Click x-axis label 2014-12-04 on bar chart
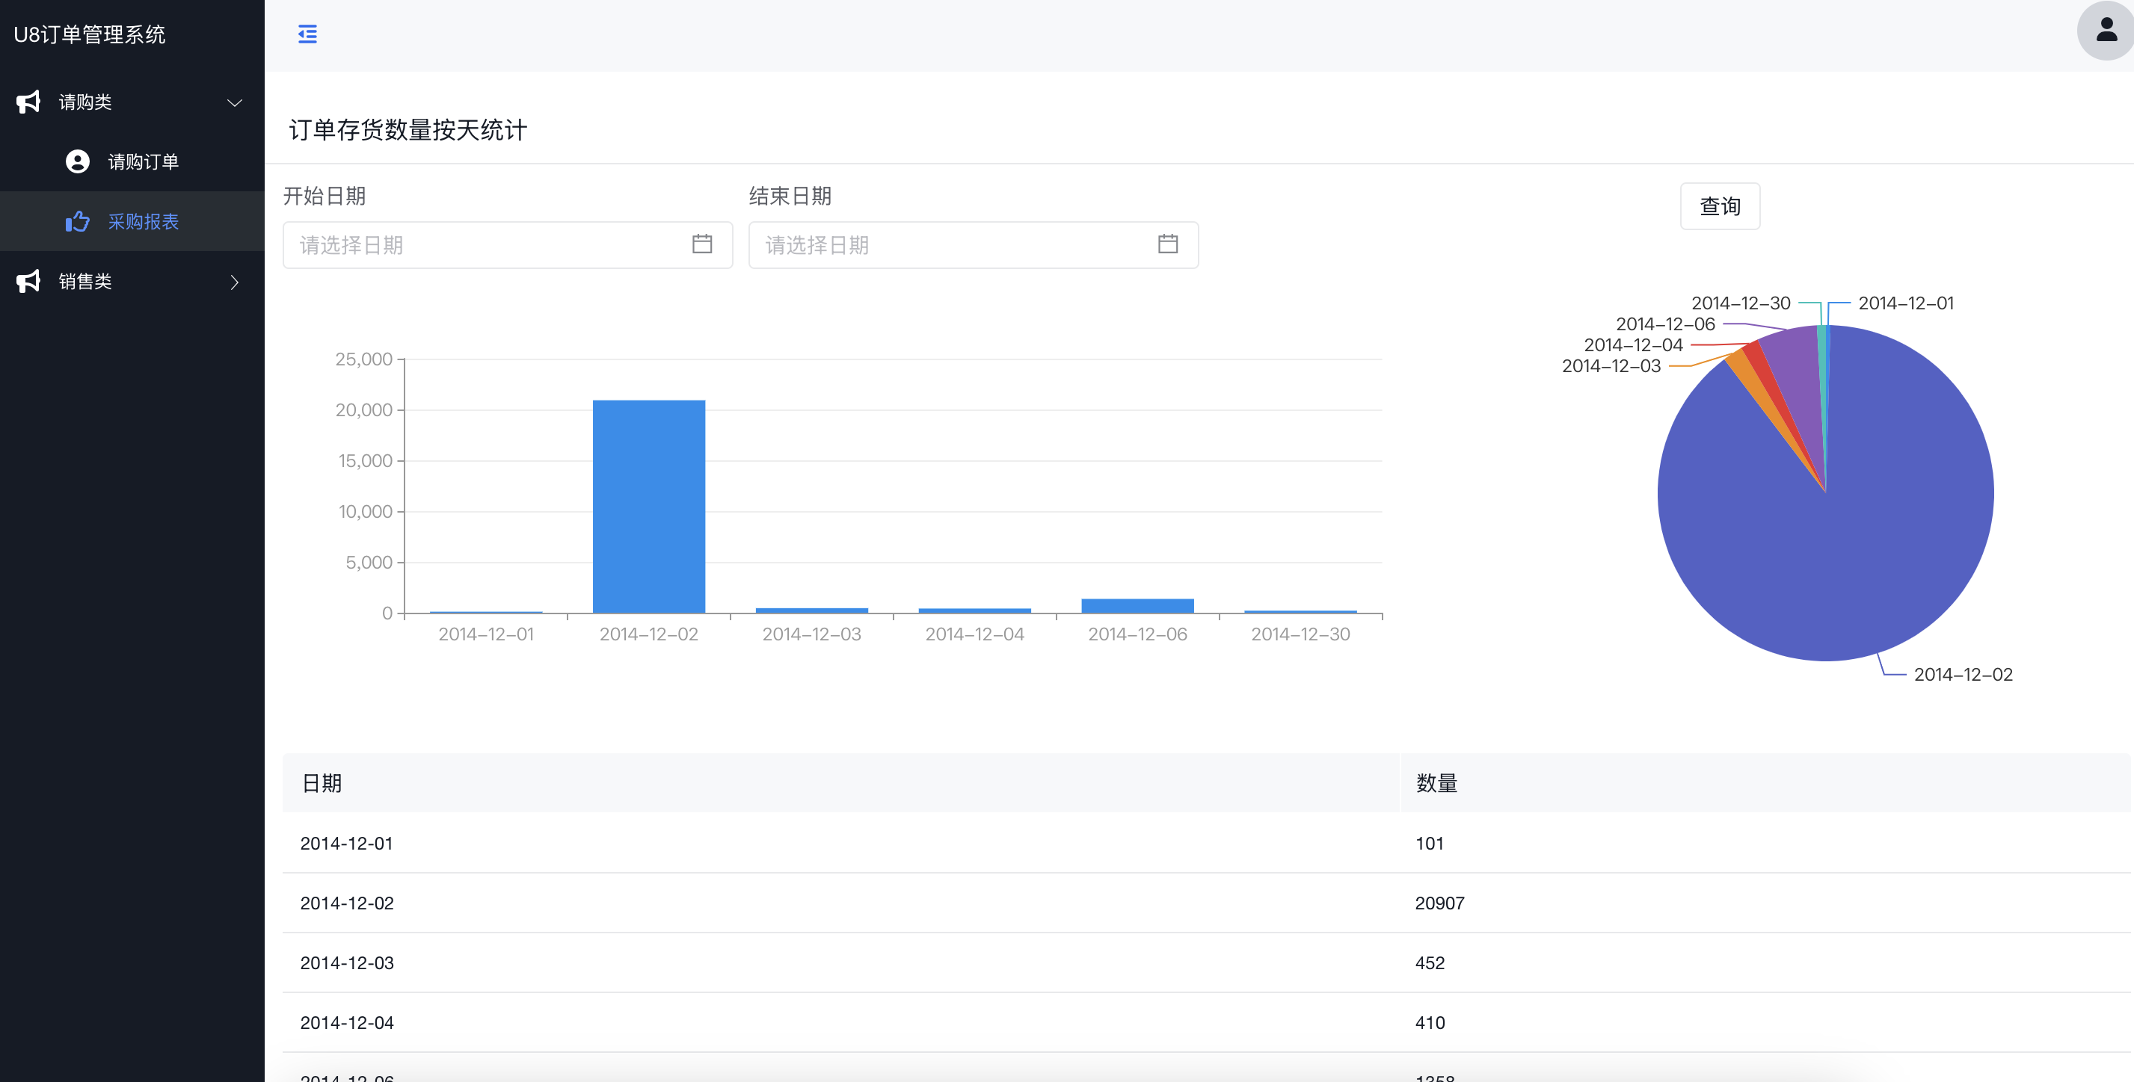Viewport: 2134px width, 1082px height. pos(974,634)
